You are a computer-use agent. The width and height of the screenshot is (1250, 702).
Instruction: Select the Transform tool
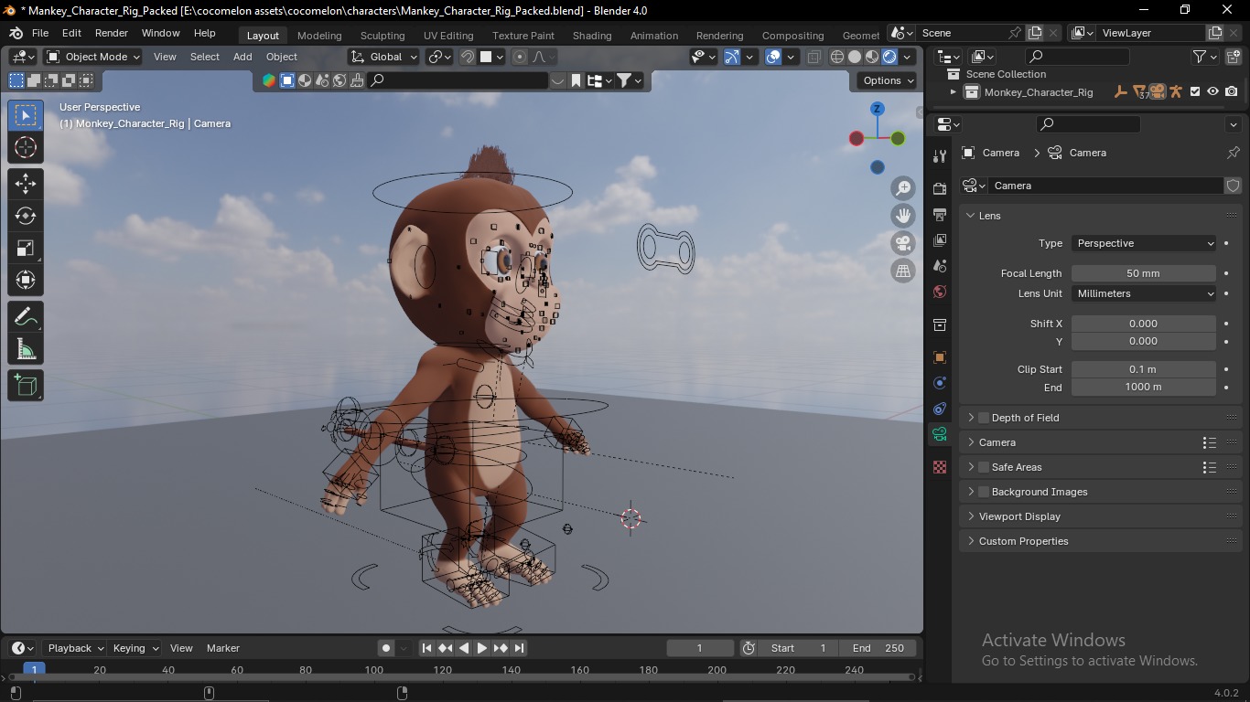[26, 280]
